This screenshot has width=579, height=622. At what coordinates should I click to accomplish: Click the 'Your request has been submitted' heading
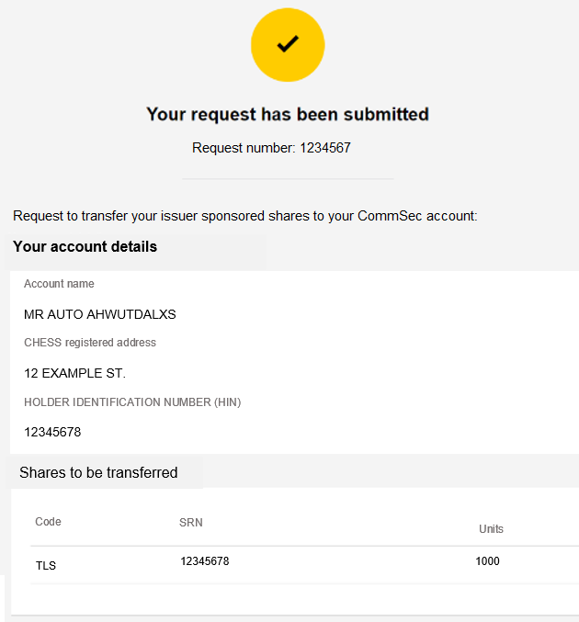click(x=288, y=115)
